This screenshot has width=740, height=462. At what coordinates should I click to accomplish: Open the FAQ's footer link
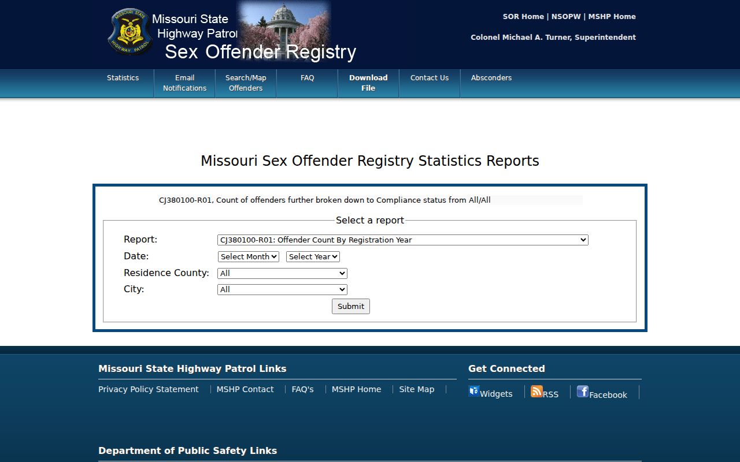[x=302, y=389]
